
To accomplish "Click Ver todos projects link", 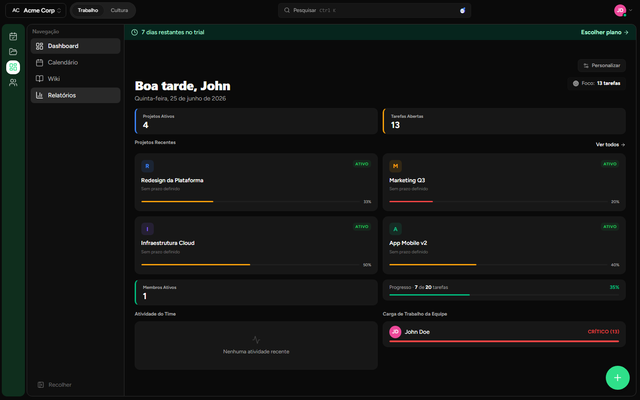I will (610, 145).
